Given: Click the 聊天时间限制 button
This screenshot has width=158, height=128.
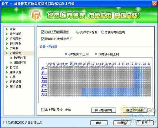Looking at the screenshot, I should 104,110.
